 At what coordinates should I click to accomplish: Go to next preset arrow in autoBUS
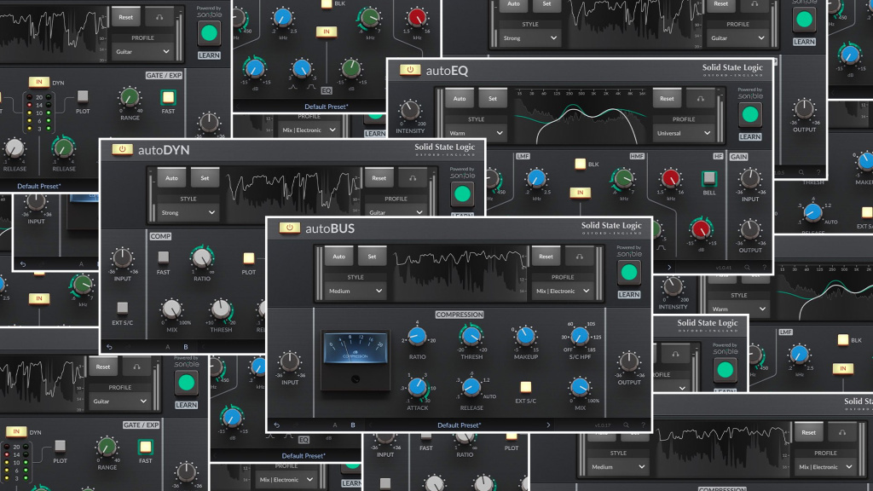tap(548, 425)
